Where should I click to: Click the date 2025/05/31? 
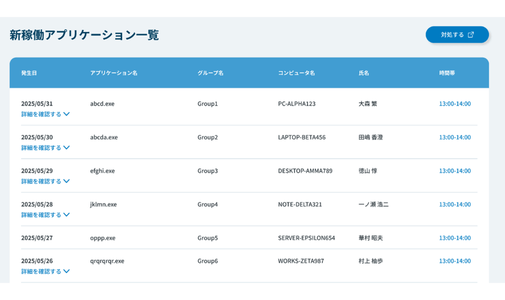click(x=37, y=104)
